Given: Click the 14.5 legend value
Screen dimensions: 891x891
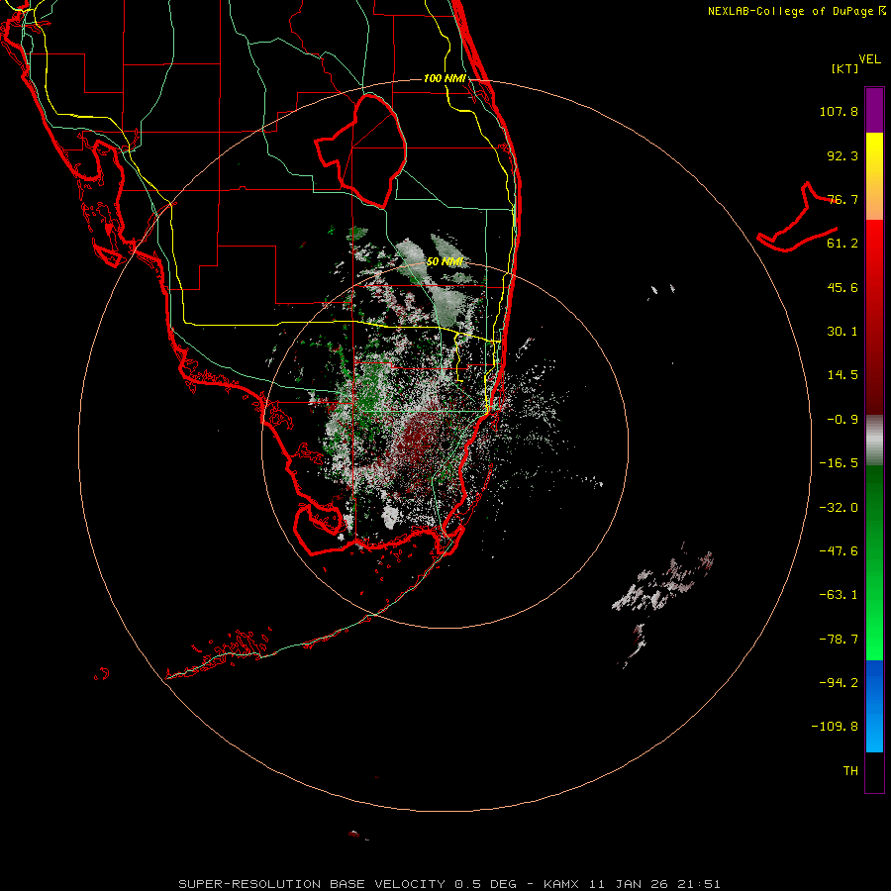Looking at the screenshot, I should coord(842,375).
